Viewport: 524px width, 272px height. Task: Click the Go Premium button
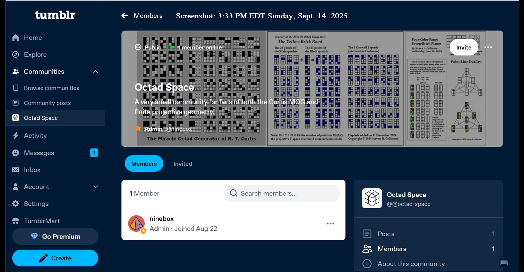pyautogui.click(x=55, y=236)
